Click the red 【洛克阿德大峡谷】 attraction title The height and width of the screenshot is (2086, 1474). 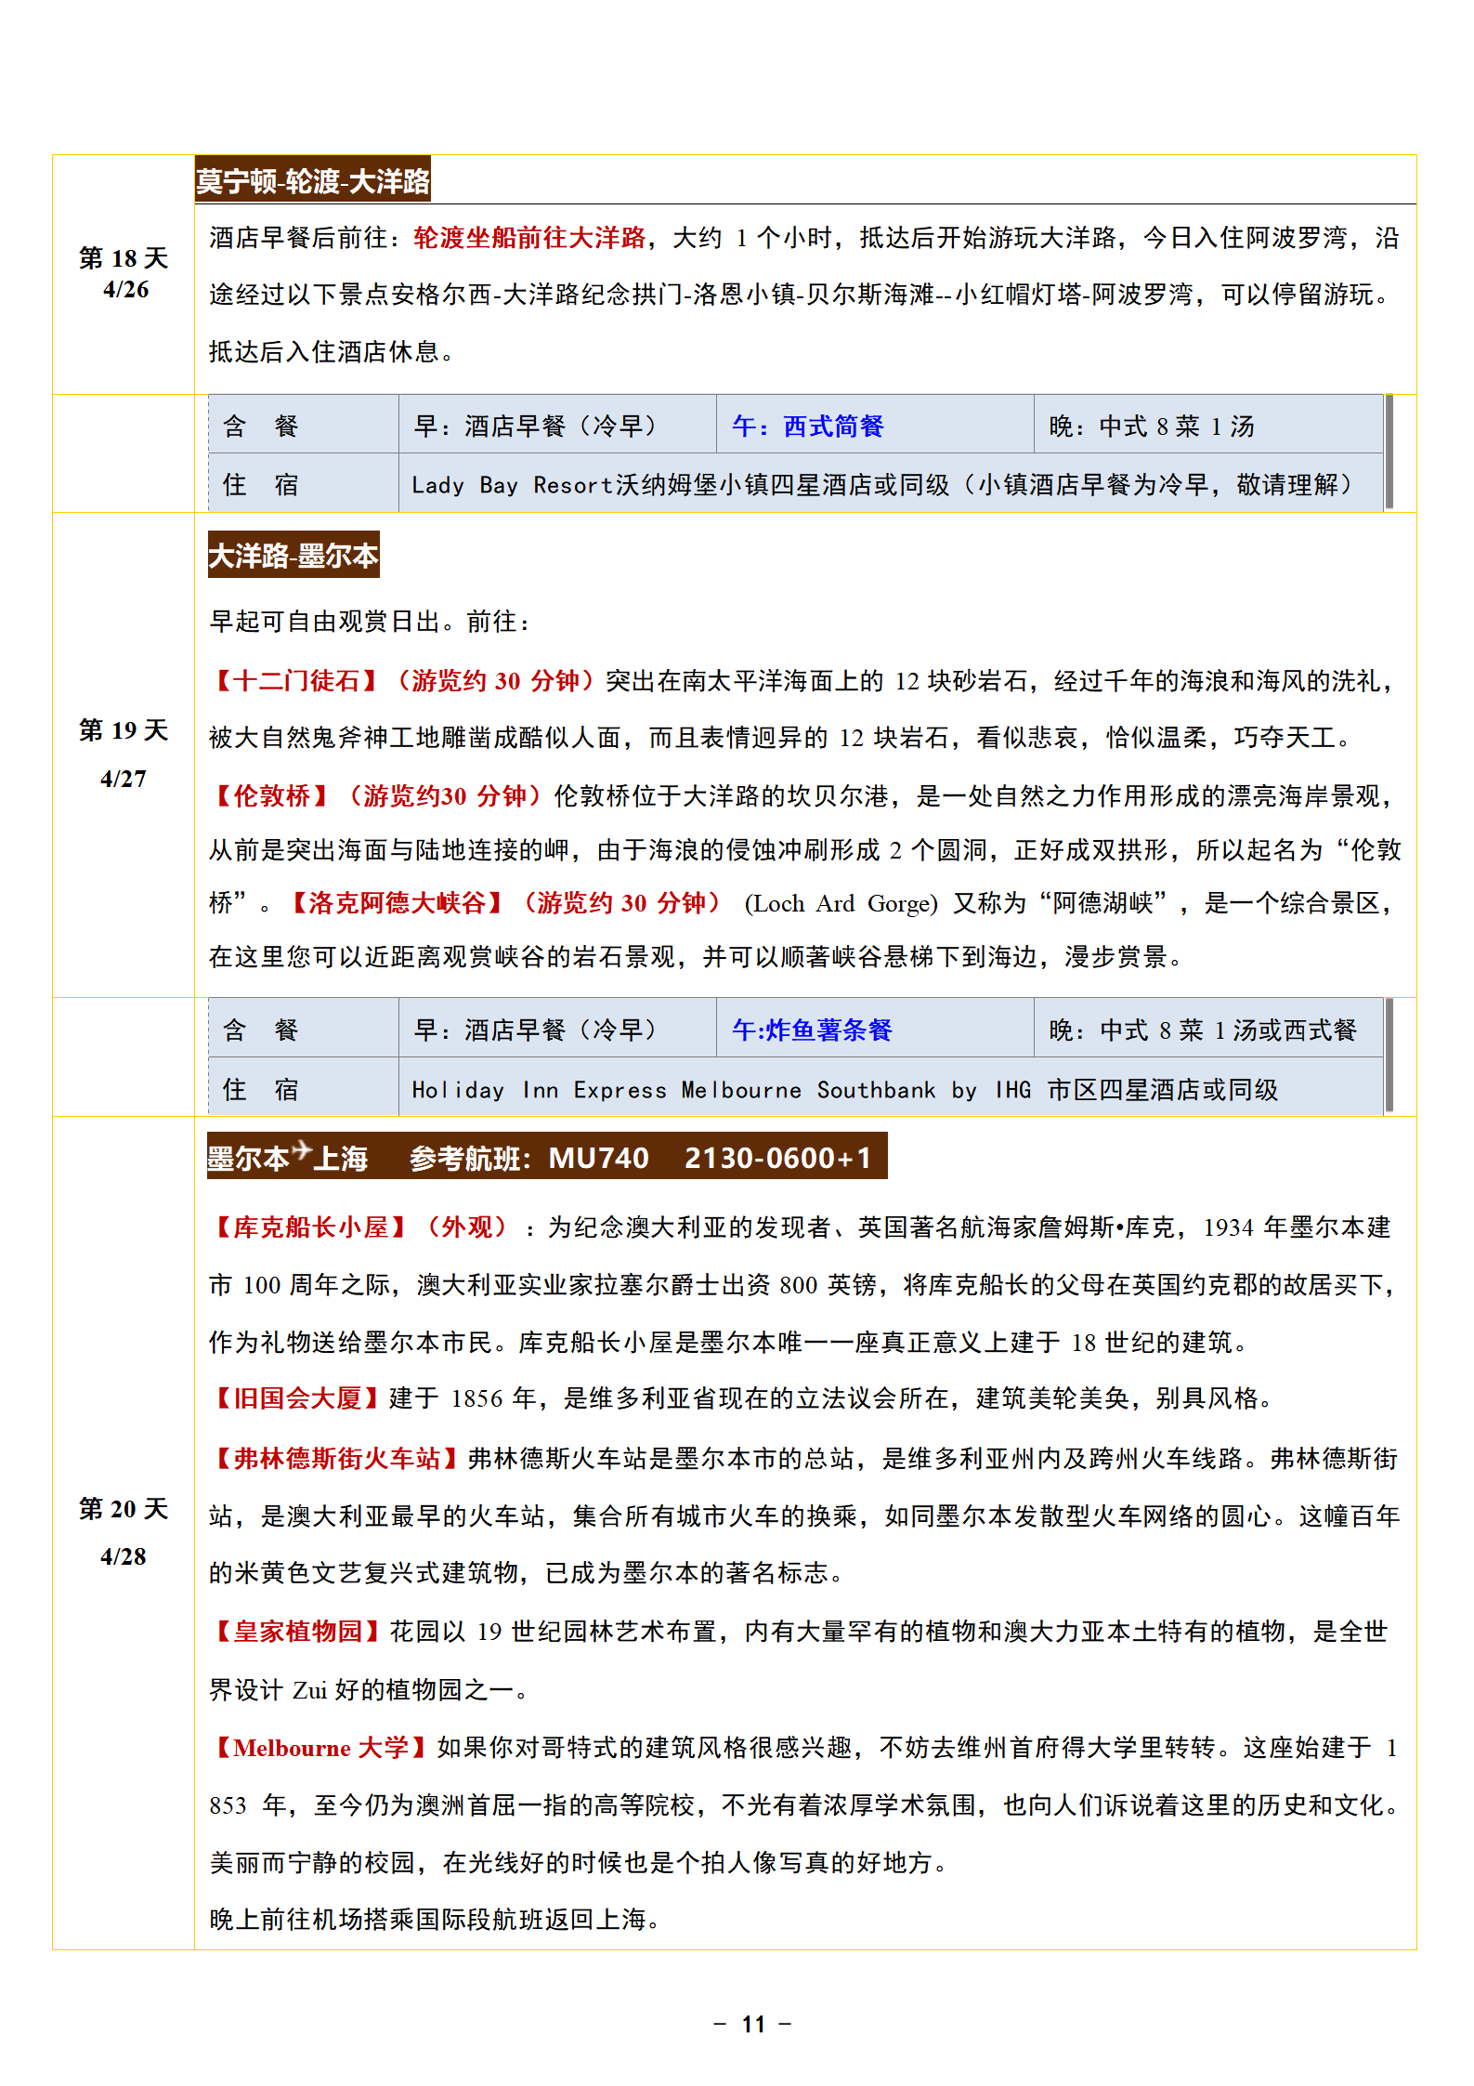pos(397,903)
